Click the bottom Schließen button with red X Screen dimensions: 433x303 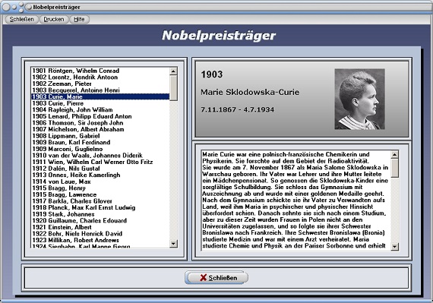(x=216, y=278)
